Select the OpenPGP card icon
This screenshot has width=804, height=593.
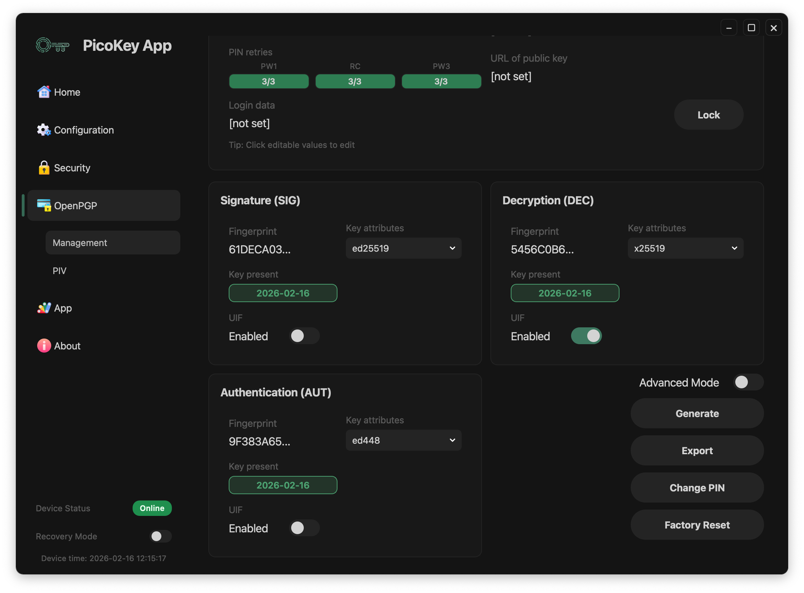point(44,205)
